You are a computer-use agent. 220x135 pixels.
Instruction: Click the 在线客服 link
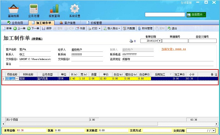click(186, 3)
